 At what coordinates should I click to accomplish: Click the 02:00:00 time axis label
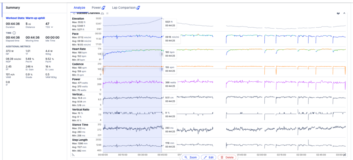pyautogui.click(x=262, y=155)
